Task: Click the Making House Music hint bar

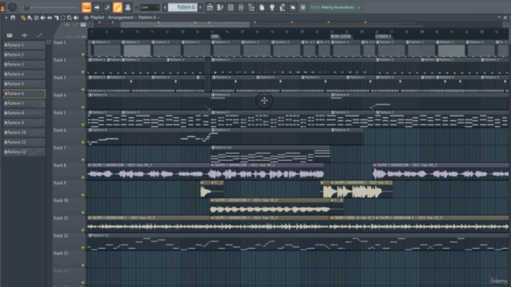Action: pyautogui.click(x=335, y=7)
